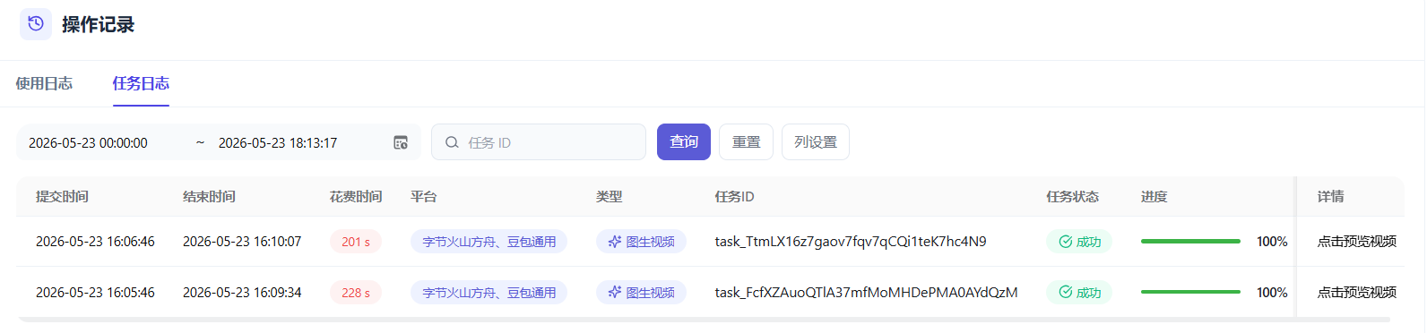The image size is (1427, 333).
Task: Click the progress bar in the 201 s row
Action: [x=1190, y=242]
